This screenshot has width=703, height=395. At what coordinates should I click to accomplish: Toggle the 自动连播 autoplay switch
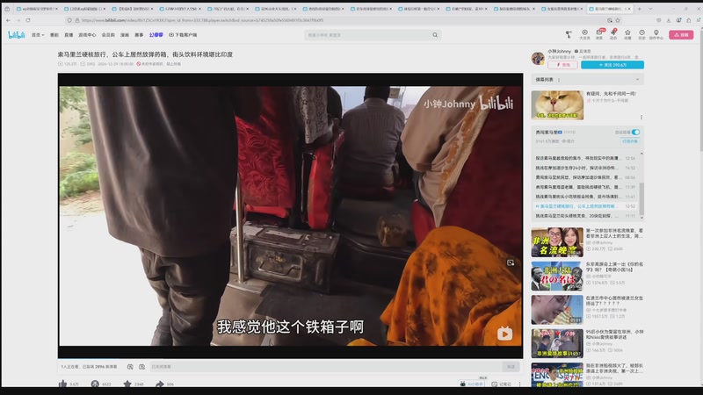click(635, 133)
